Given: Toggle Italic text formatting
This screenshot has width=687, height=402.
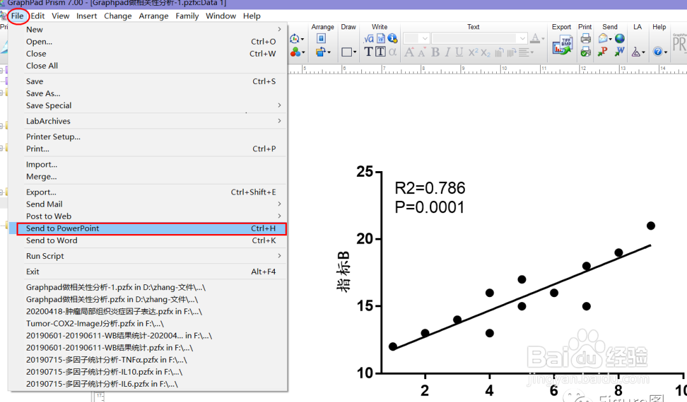Looking at the screenshot, I should tap(447, 52).
